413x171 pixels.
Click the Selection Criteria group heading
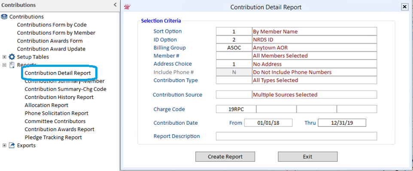click(x=161, y=21)
